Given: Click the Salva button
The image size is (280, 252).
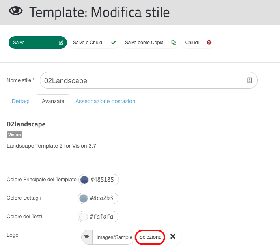Looking at the screenshot, I should pos(38,43).
